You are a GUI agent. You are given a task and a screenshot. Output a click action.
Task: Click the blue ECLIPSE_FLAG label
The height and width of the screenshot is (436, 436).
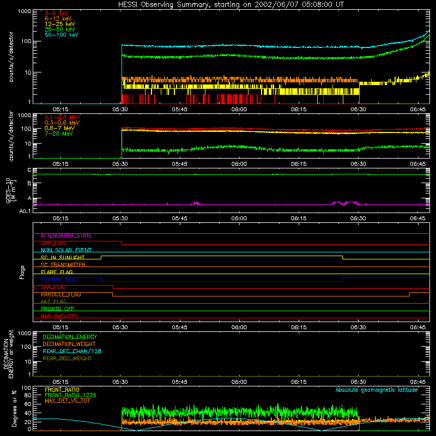(59, 280)
